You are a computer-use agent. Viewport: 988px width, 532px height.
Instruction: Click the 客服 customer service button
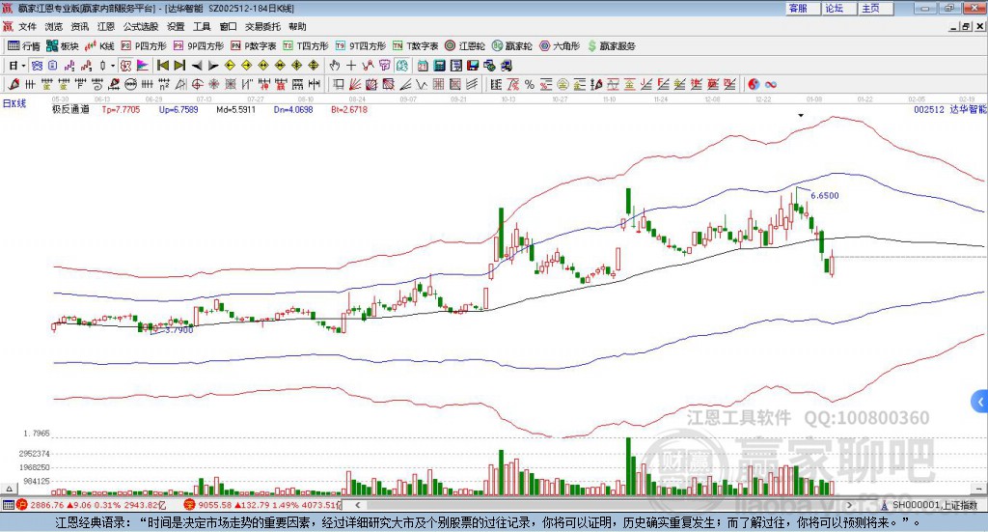coord(802,8)
